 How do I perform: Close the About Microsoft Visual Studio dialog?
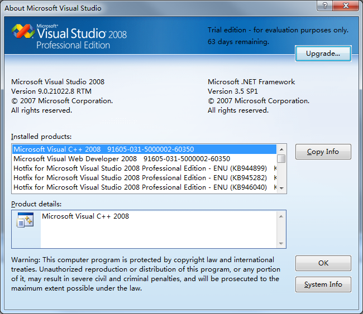(x=346, y=6)
